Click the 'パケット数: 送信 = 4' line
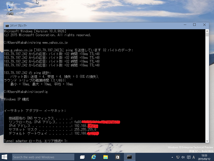This screenshot has height=161, width=214. click(x=55, y=77)
